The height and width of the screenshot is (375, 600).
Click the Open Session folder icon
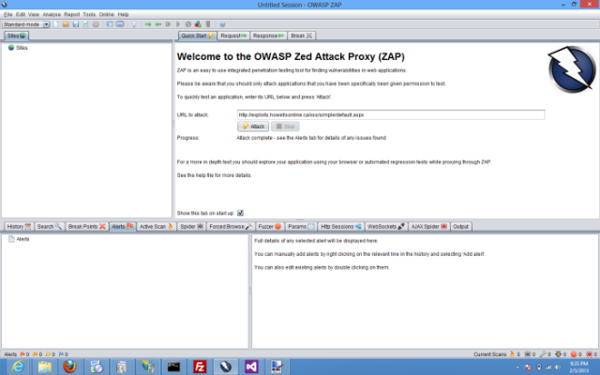click(x=66, y=24)
